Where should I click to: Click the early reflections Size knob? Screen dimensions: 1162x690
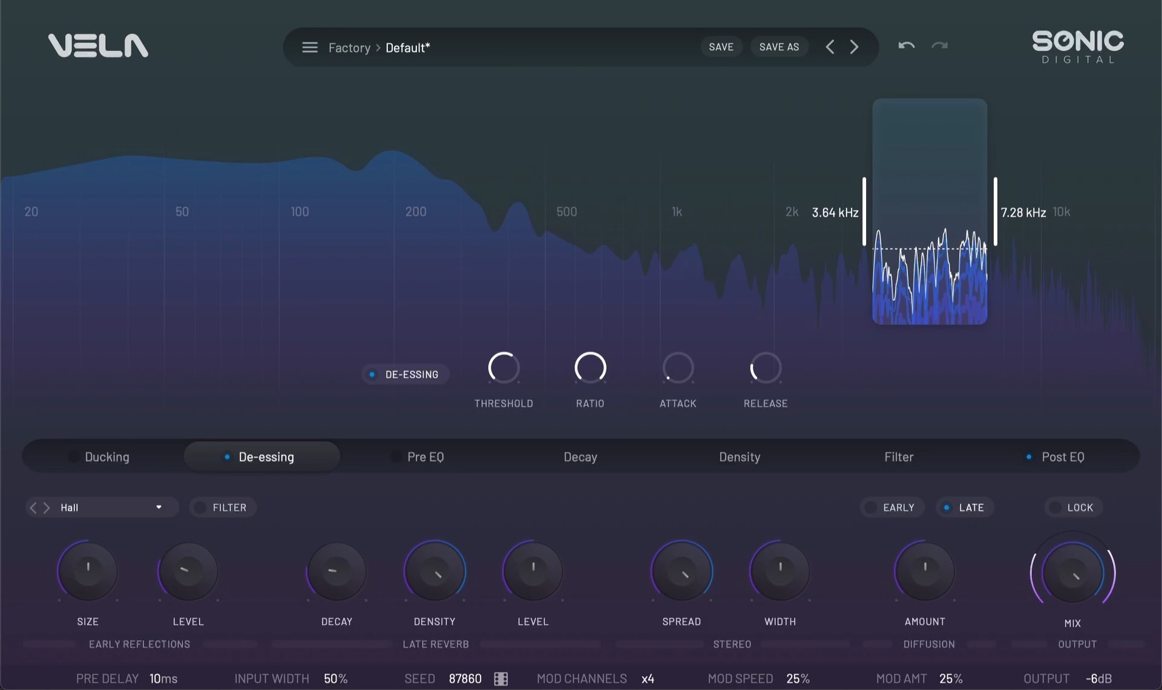(x=88, y=571)
